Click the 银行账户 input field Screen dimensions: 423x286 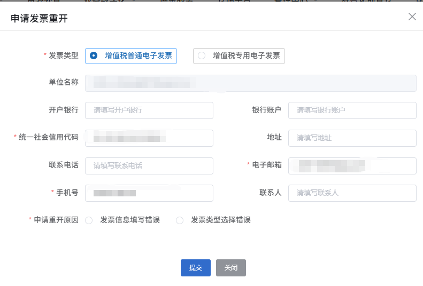click(x=352, y=110)
